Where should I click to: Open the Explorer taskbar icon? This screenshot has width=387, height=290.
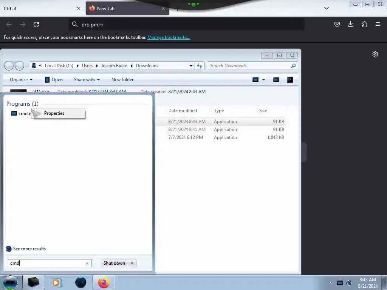34,282
